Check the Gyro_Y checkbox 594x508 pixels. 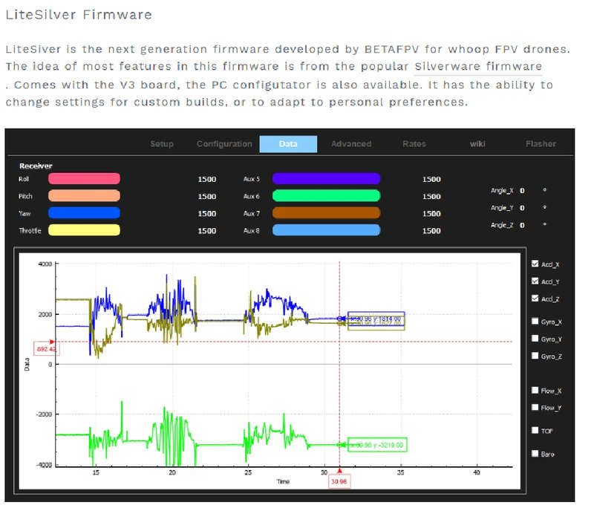(x=535, y=338)
